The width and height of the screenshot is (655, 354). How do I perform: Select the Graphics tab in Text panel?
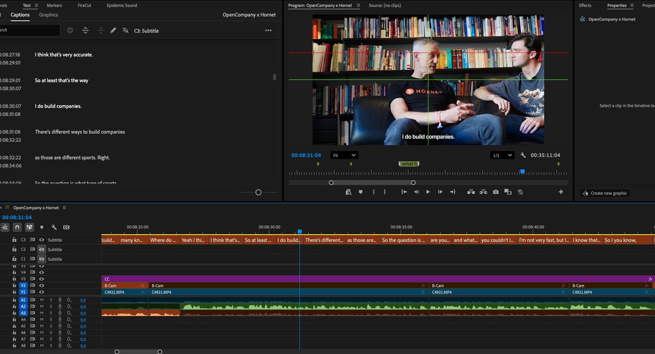click(49, 15)
